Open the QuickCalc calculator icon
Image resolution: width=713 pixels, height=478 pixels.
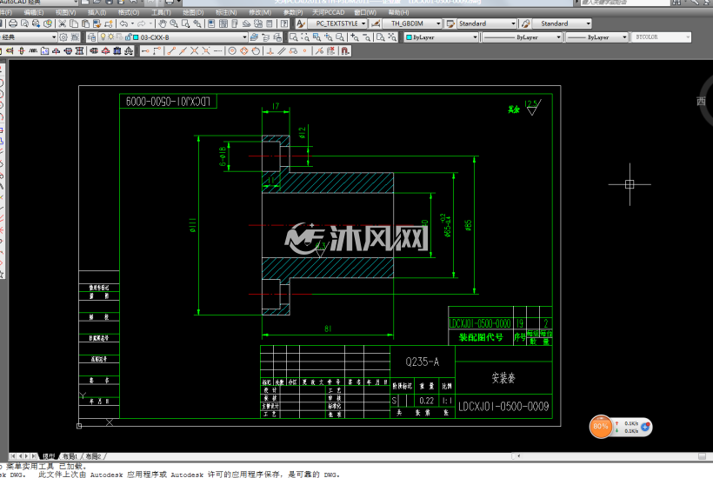[x=270, y=23]
